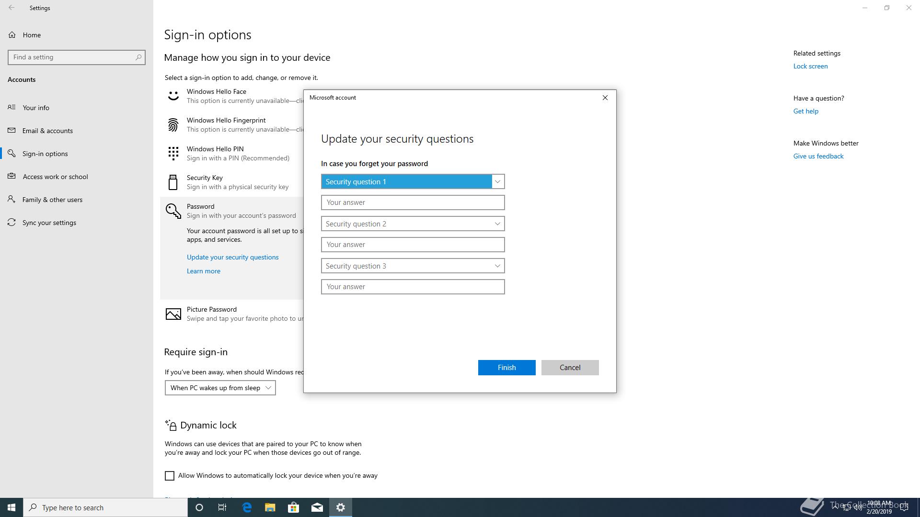
Task: Expand Security question 2 dropdown
Action: click(413, 224)
